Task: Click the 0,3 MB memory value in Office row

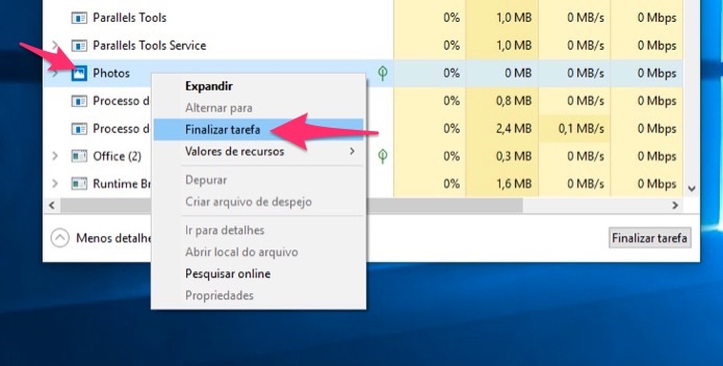Action: pos(514,157)
